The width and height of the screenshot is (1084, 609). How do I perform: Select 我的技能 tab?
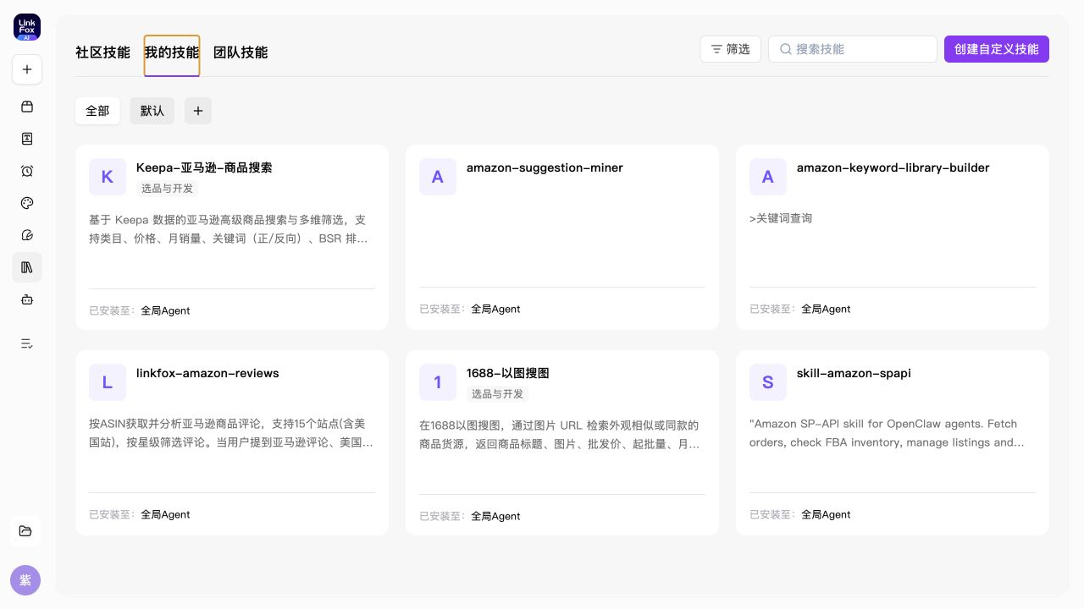[x=172, y=52]
